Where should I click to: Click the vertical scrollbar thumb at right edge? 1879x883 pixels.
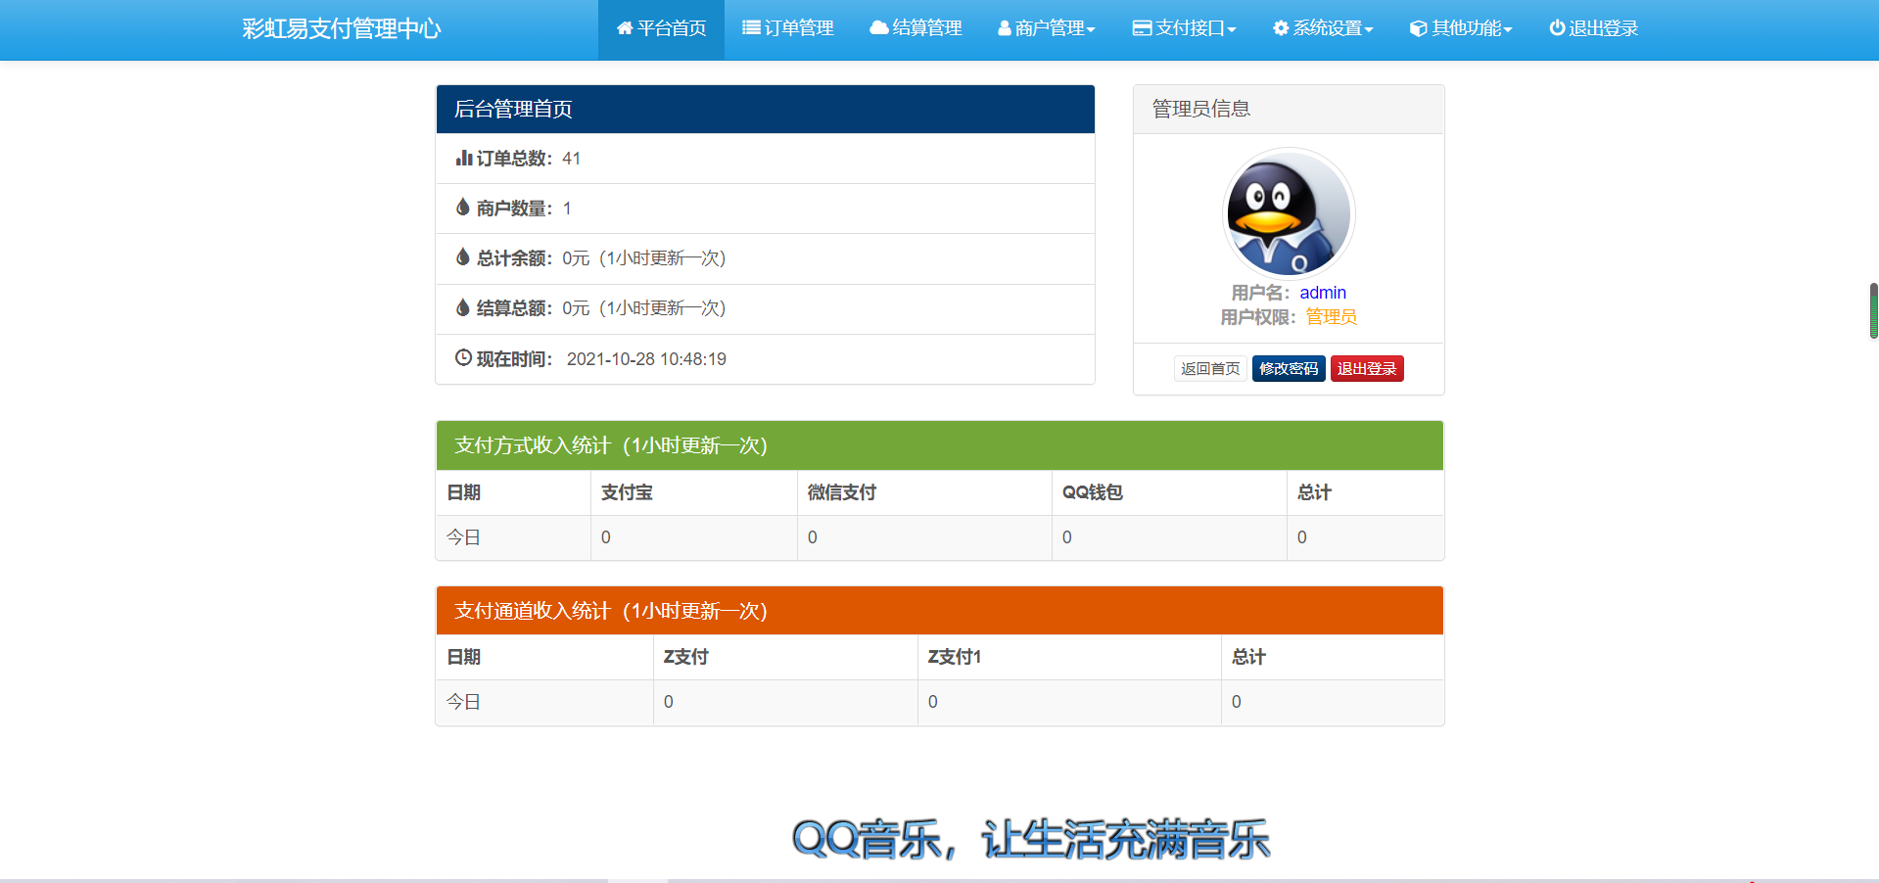click(1873, 311)
